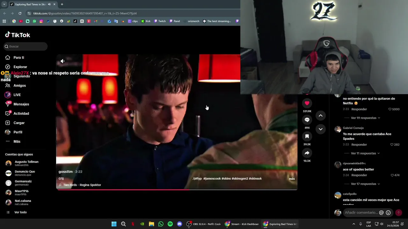Click the #skinsgen2 hashtag
Image resolution: width=408 pixels, height=229 pixels.
(x=239, y=178)
